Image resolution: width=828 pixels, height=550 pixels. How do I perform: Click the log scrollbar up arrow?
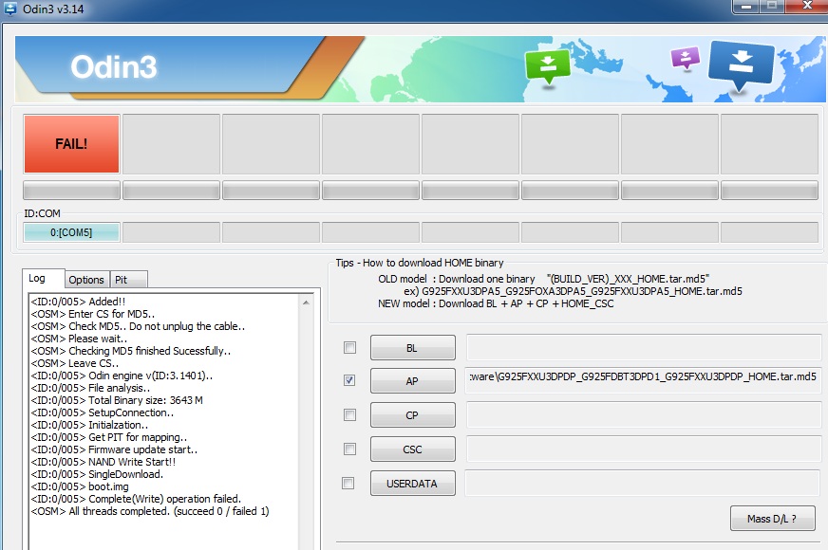coord(306,302)
